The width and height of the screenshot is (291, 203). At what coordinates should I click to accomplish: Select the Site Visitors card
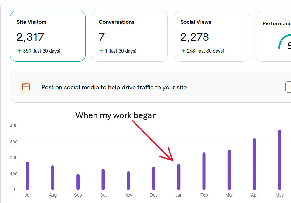48,36
